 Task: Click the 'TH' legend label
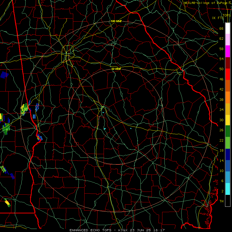coord(221,201)
